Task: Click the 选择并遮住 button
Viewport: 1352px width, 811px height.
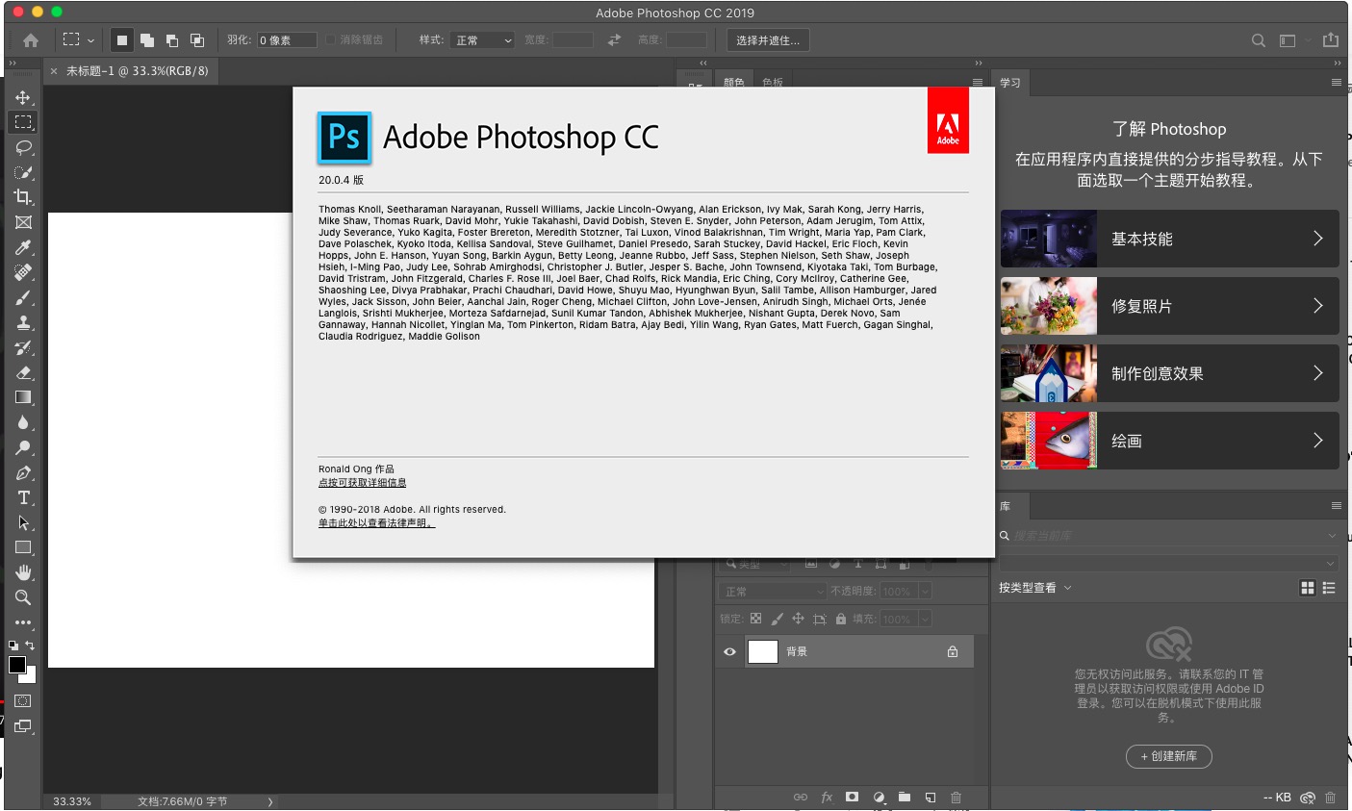Action: pyautogui.click(x=768, y=40)
